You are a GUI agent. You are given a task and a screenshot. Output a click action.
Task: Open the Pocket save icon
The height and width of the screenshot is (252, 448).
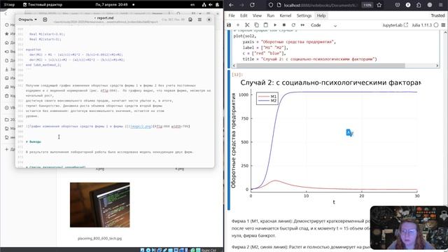[x=398, y=5]
